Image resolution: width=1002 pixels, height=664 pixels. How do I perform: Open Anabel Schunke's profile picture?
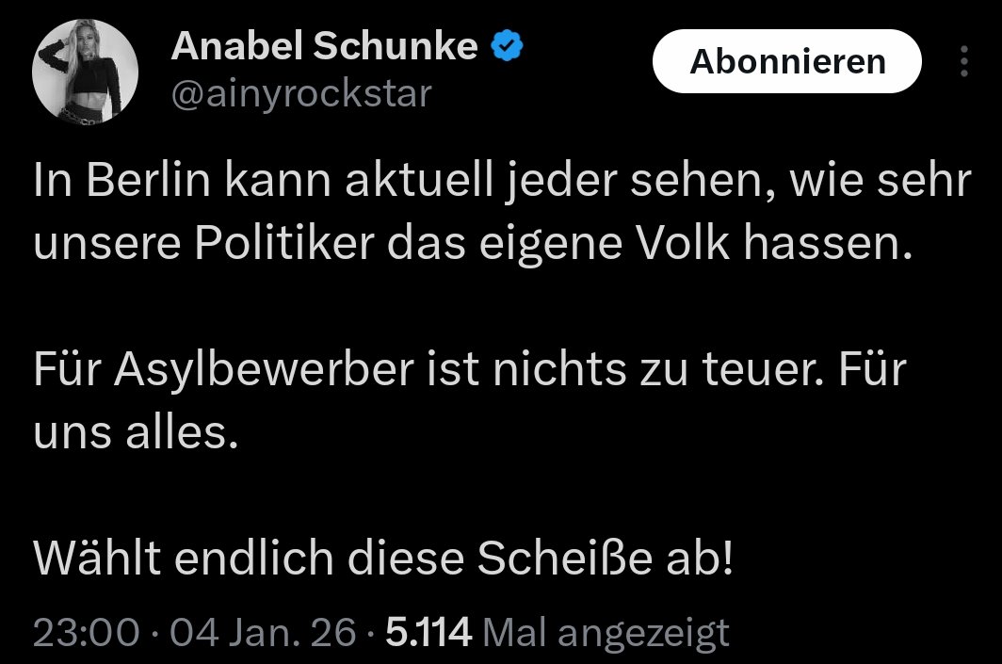tap(86, 71)
